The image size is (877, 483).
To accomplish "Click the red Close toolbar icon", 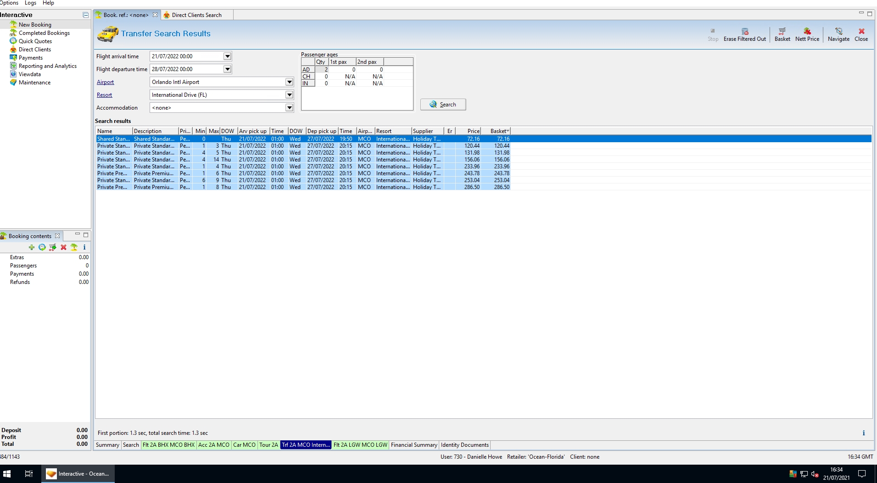I will (861, 34).
